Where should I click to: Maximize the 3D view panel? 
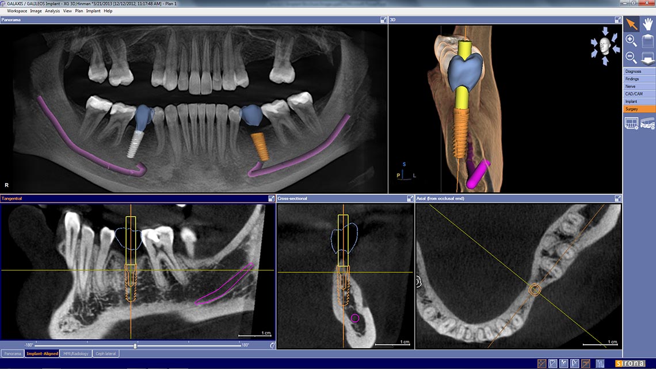point(618,20)
